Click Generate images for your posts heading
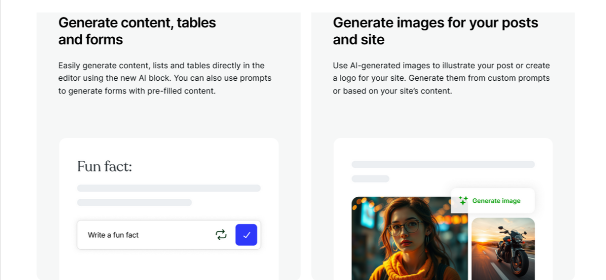Screen dimensions: 606x280 click(x=435, y=31)
